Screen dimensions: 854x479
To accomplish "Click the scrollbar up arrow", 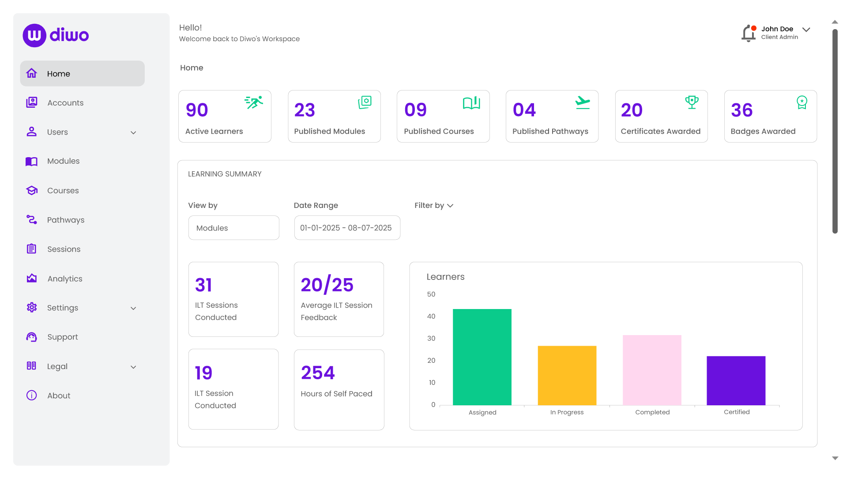I will (x=835, y=22).
